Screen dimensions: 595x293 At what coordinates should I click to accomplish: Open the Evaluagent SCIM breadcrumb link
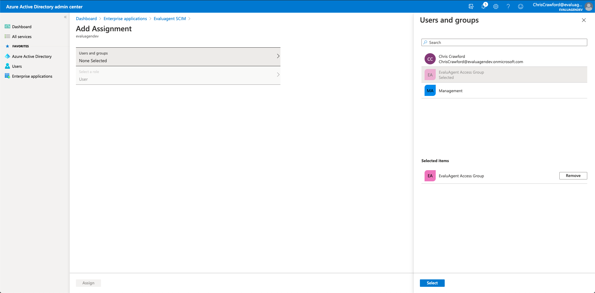[x=170, y=19]
